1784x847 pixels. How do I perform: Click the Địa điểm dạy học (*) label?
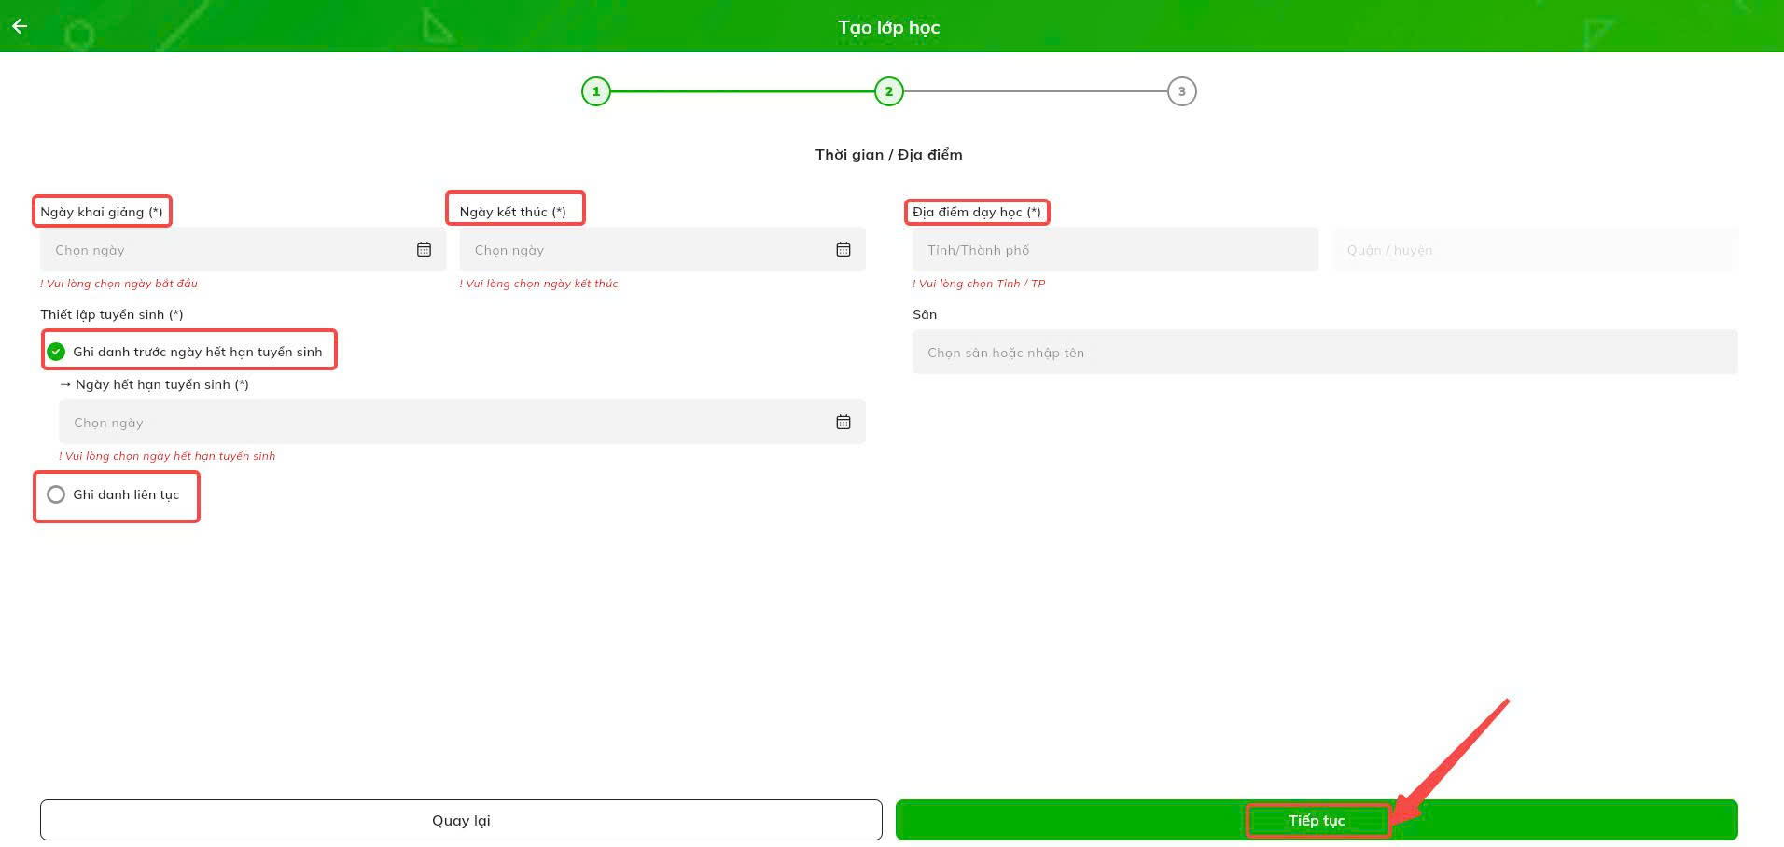pyautogui.click(x=977, y=212)
